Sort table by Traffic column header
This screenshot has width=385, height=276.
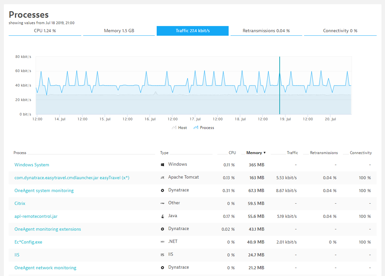point(292,153)
